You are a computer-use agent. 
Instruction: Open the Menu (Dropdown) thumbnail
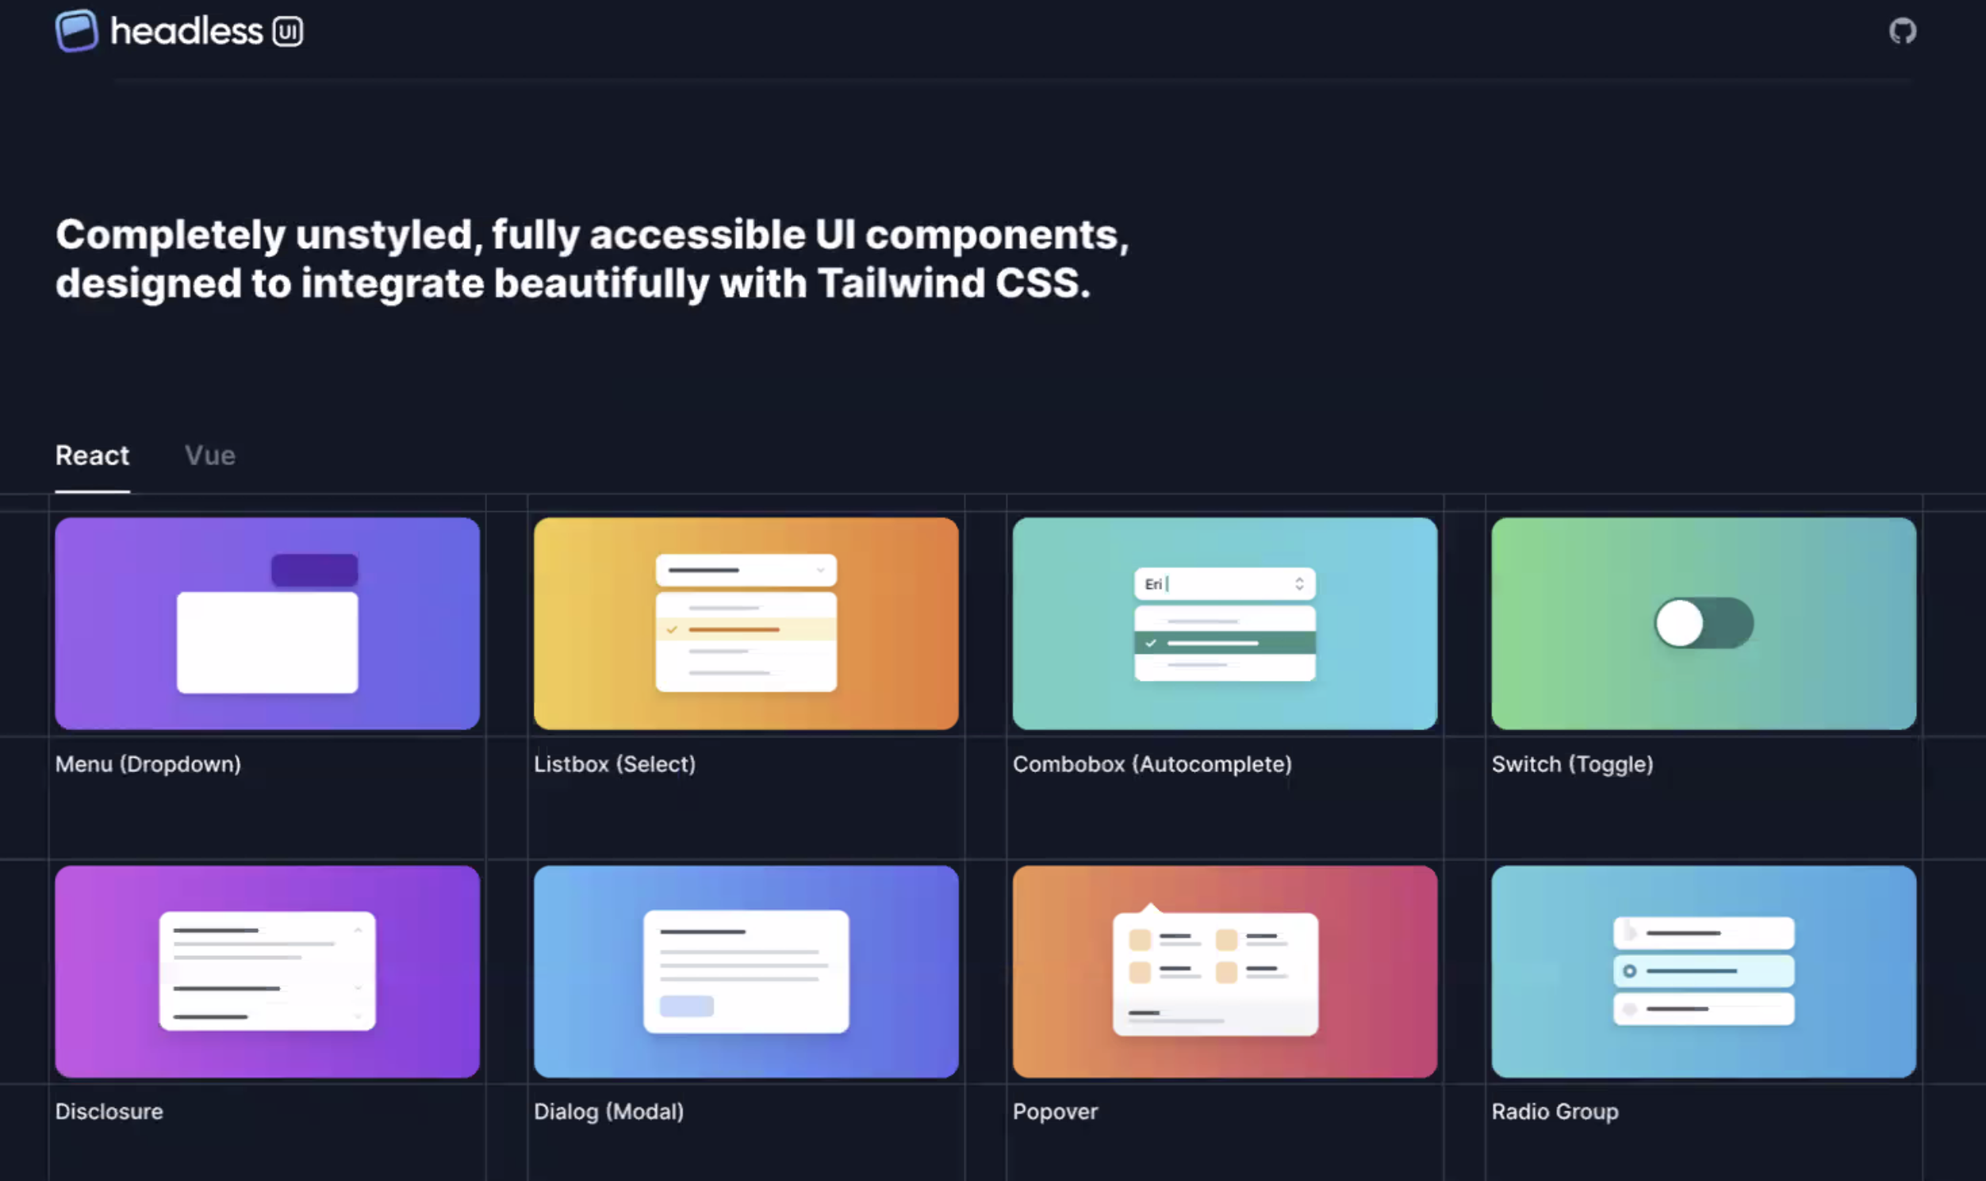pyautogui.click(x=267, y=623)
